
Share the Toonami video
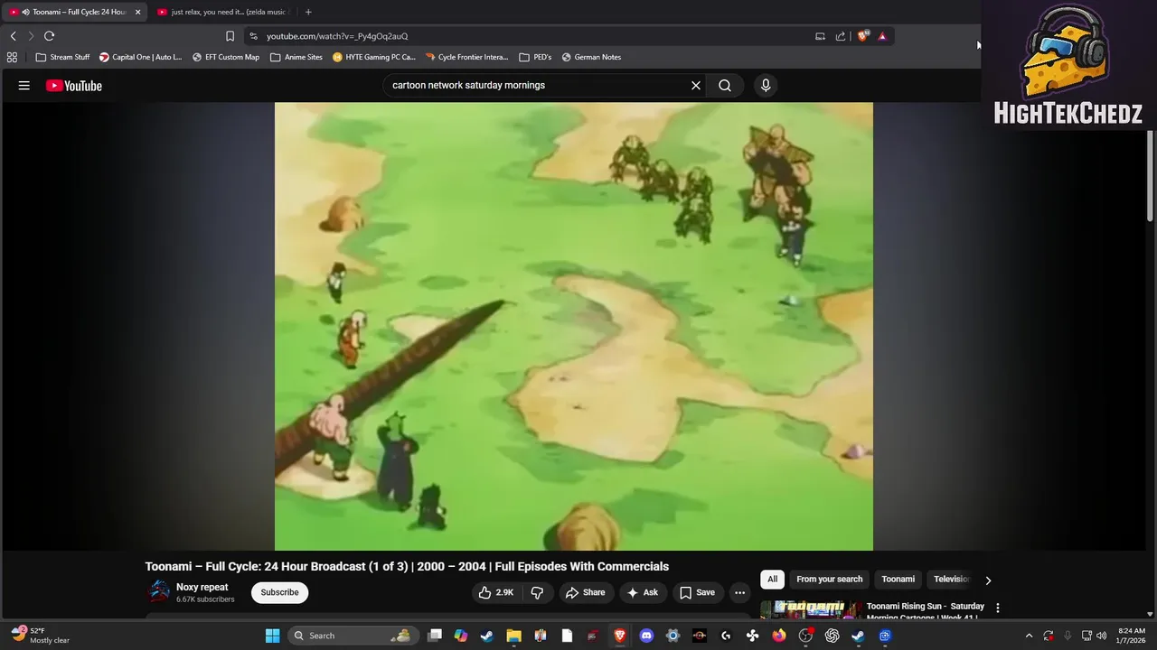point(585,592)
